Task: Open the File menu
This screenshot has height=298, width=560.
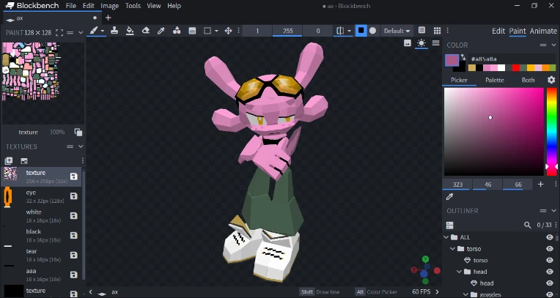Action: tap(71, 6)
